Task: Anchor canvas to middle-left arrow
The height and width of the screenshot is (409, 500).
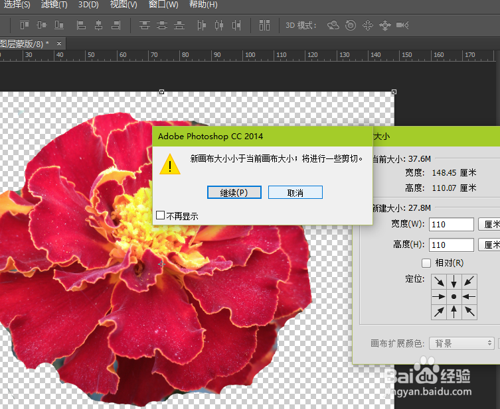Action: point(439,297)
